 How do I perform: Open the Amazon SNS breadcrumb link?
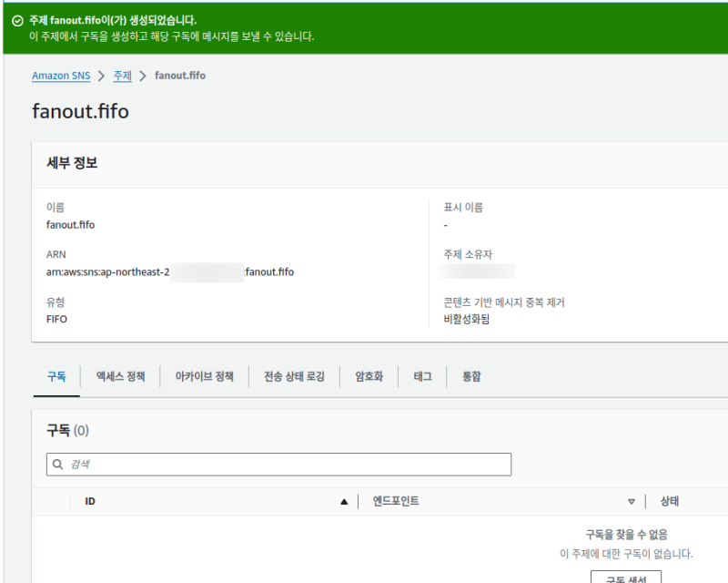(x=61, y=76)
